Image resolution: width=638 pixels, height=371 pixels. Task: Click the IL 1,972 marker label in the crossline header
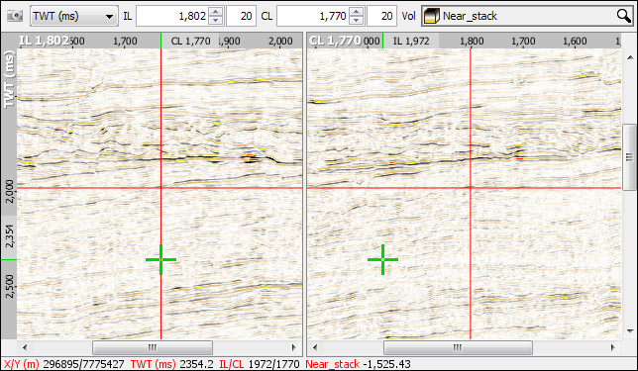click(x=411, y=41)
